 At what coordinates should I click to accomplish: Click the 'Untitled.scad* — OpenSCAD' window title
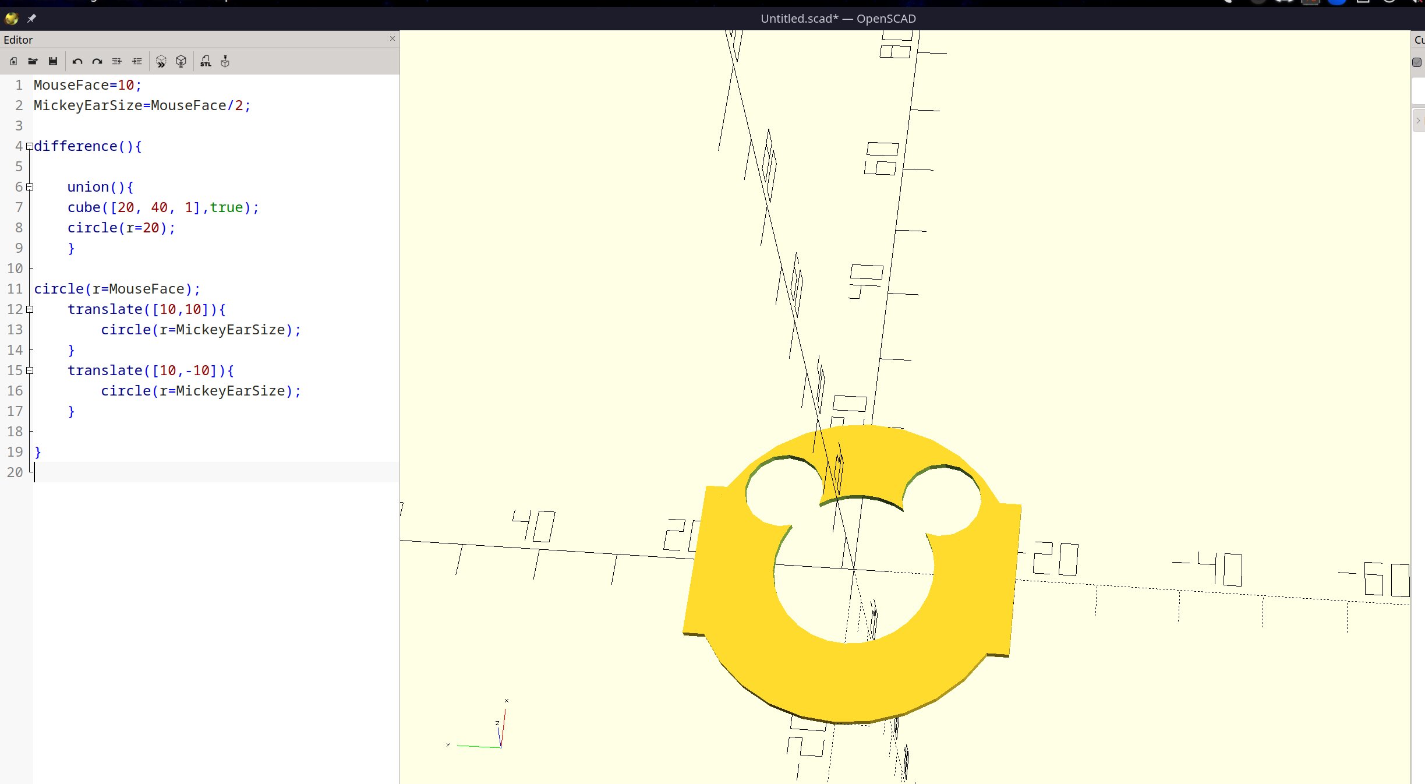(x=838, y=19)
